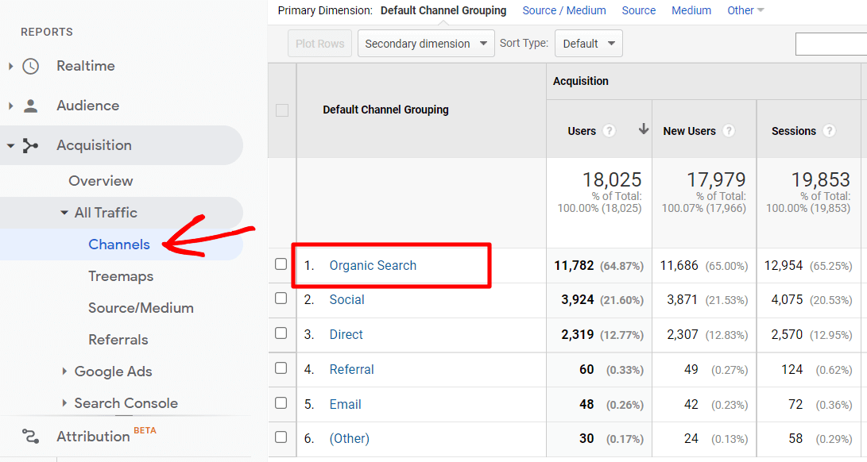Viewport: 867px width, 462px height.
Task: Click the Plot Rows button
Action: [319, 43]
